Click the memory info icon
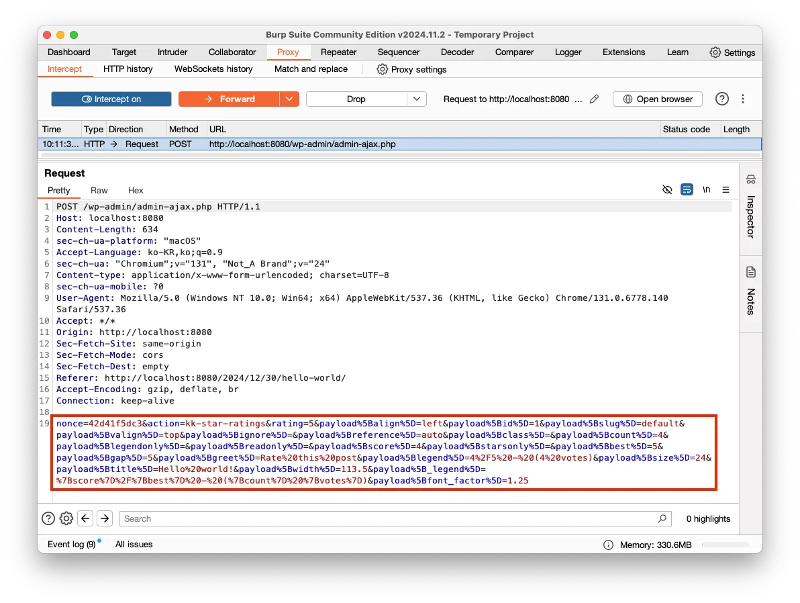 point(608,545)
